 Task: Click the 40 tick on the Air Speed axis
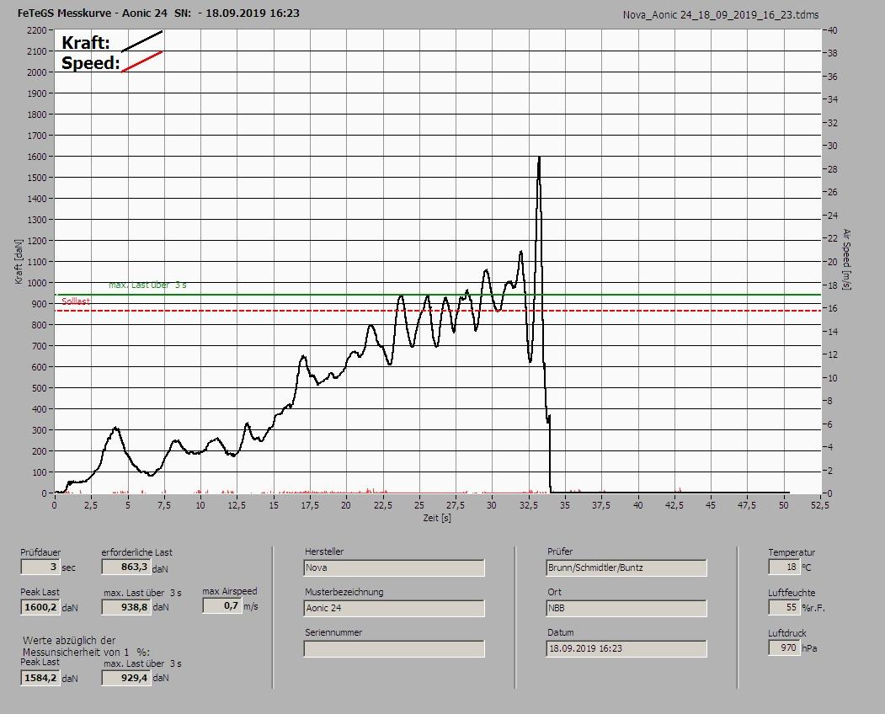(833, 30)
